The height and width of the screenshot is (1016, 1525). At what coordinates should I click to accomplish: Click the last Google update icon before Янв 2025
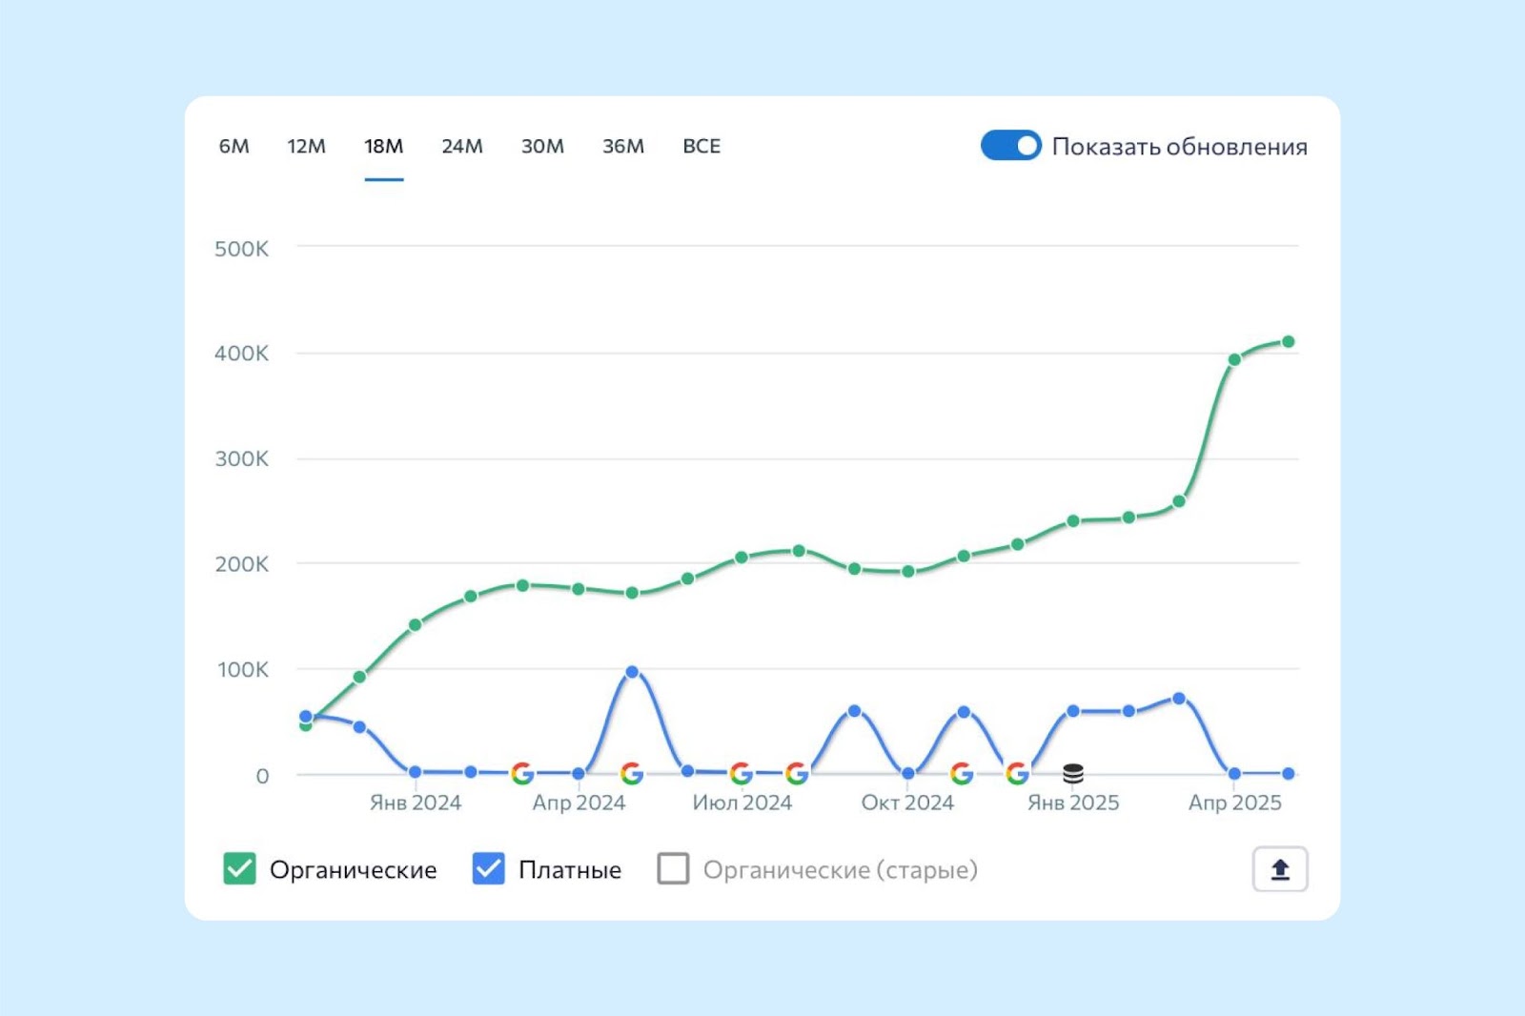(x=1017, y=773)
